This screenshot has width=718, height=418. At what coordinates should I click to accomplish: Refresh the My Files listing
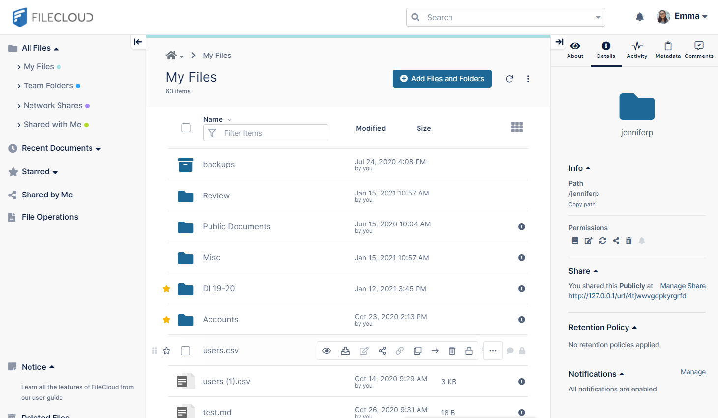coord(509,79)
